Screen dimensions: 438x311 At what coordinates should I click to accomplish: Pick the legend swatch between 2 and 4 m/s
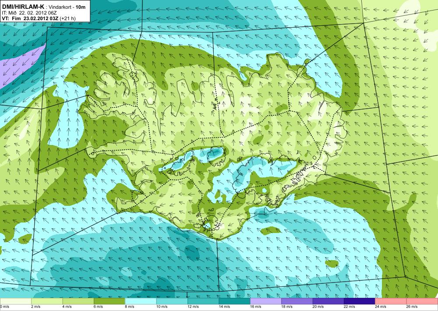pos(47,301)
